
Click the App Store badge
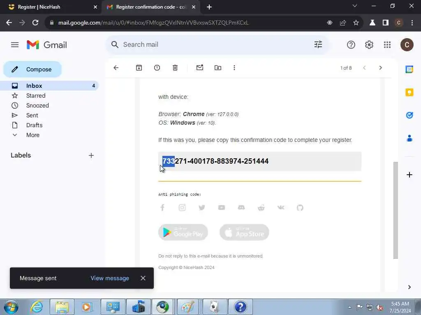click(244, 232)
